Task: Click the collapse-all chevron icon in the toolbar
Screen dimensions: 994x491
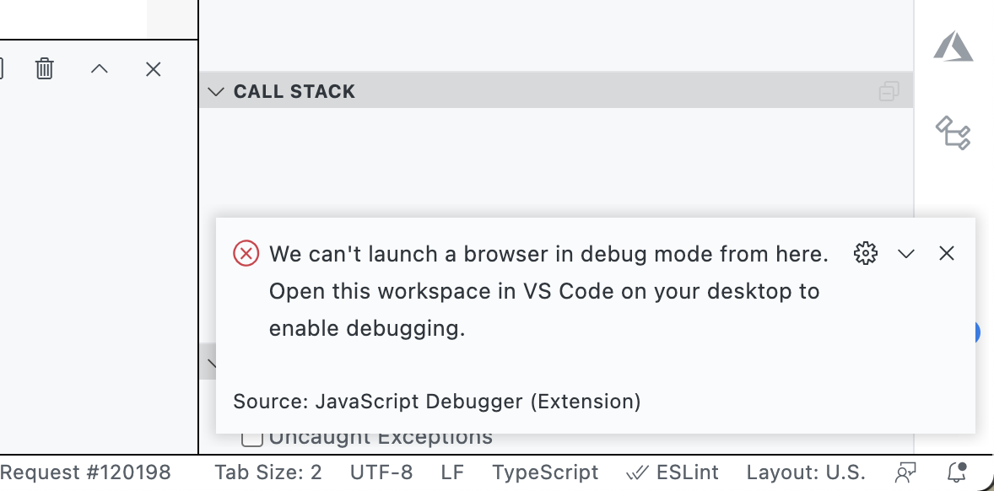Action: click(99, 69)
